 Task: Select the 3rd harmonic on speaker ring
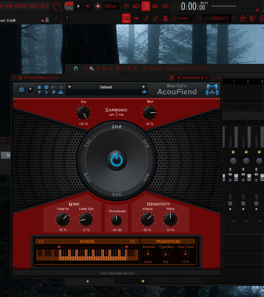point(146,143)
